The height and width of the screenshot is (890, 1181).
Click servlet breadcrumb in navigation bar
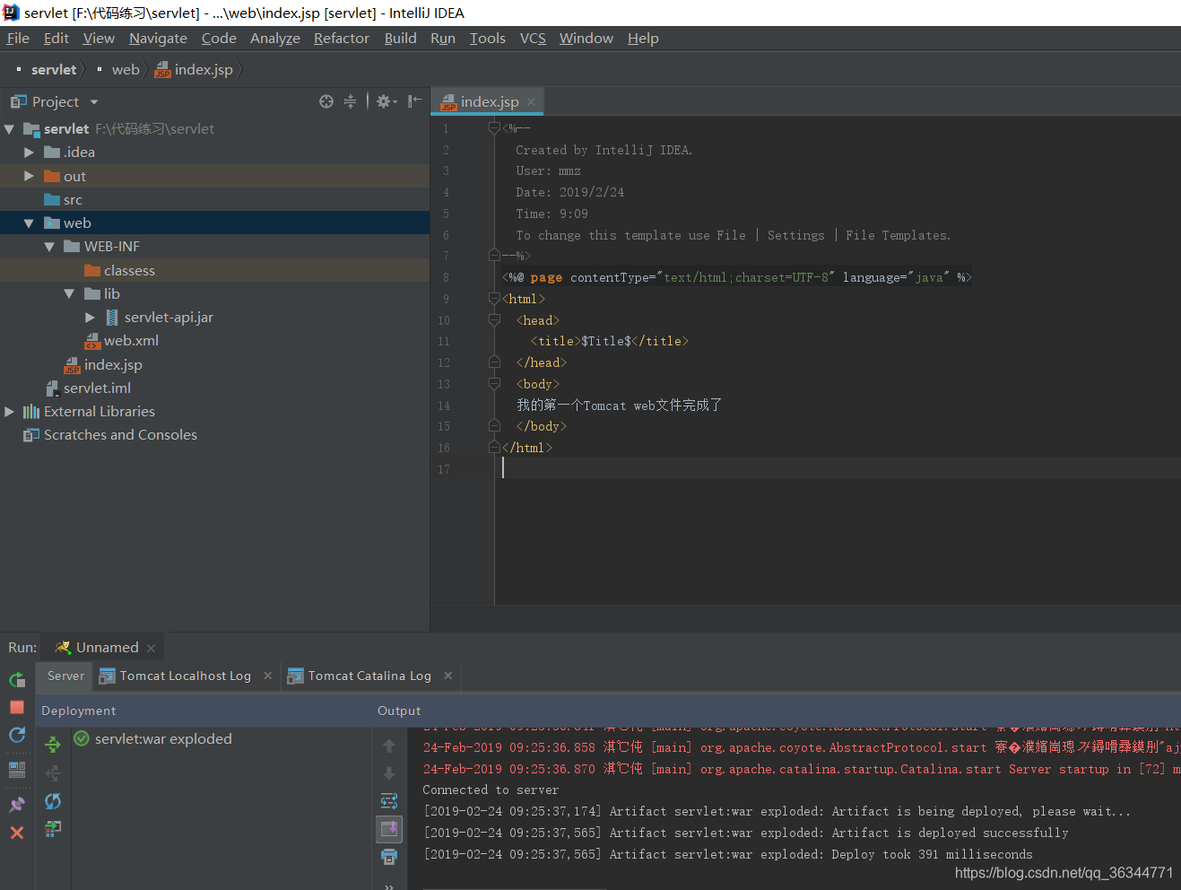click(x=54, y=69)
